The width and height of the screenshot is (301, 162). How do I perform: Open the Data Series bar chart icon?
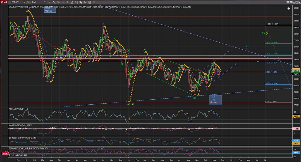click(x=50, y=2)
